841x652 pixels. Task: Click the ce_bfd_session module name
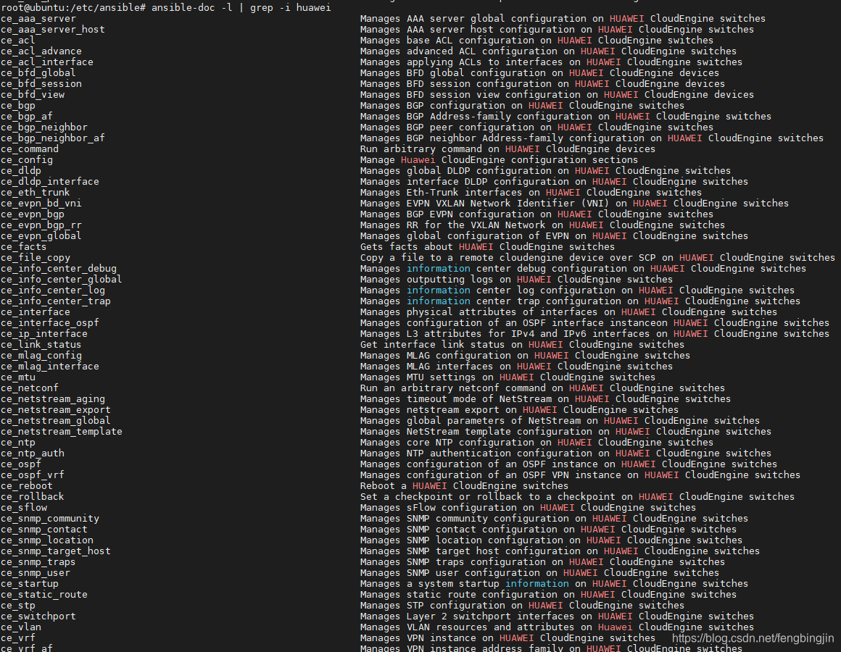pos(41,84)
